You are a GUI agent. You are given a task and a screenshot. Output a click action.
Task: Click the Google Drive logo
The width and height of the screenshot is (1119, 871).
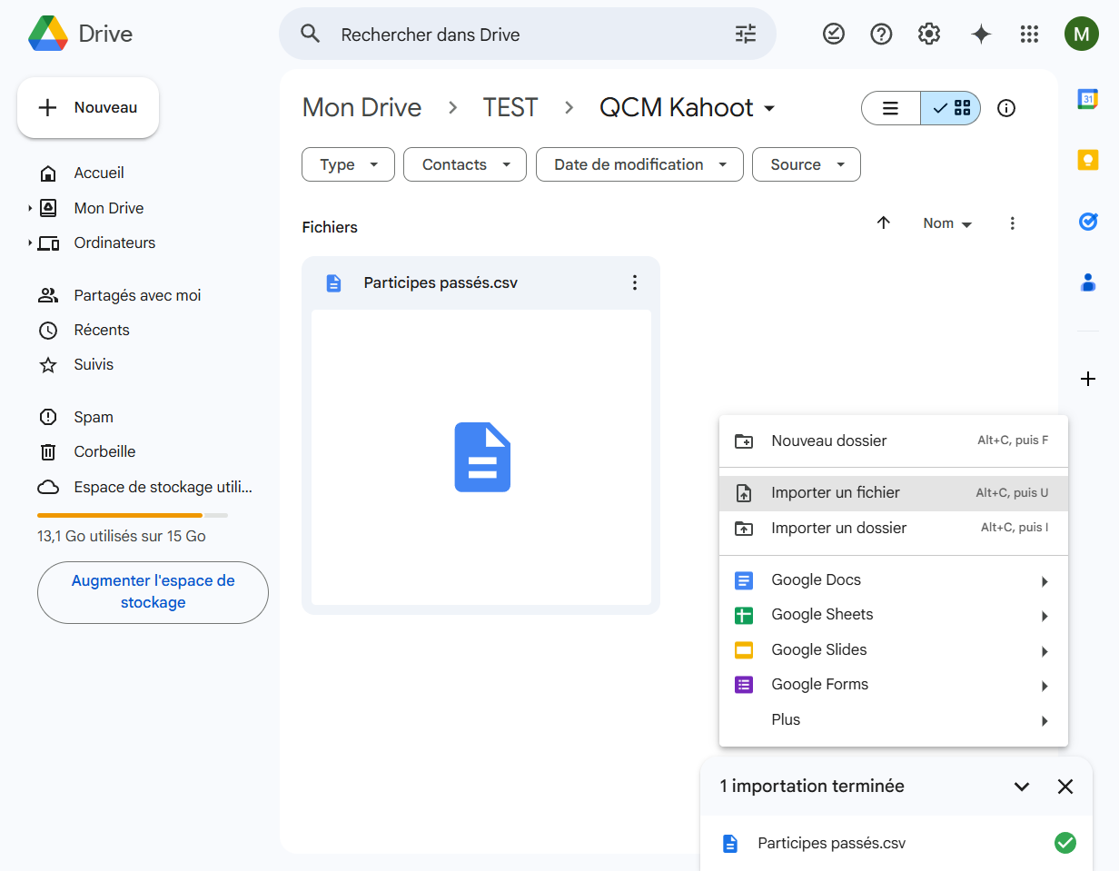click(48, 34)
